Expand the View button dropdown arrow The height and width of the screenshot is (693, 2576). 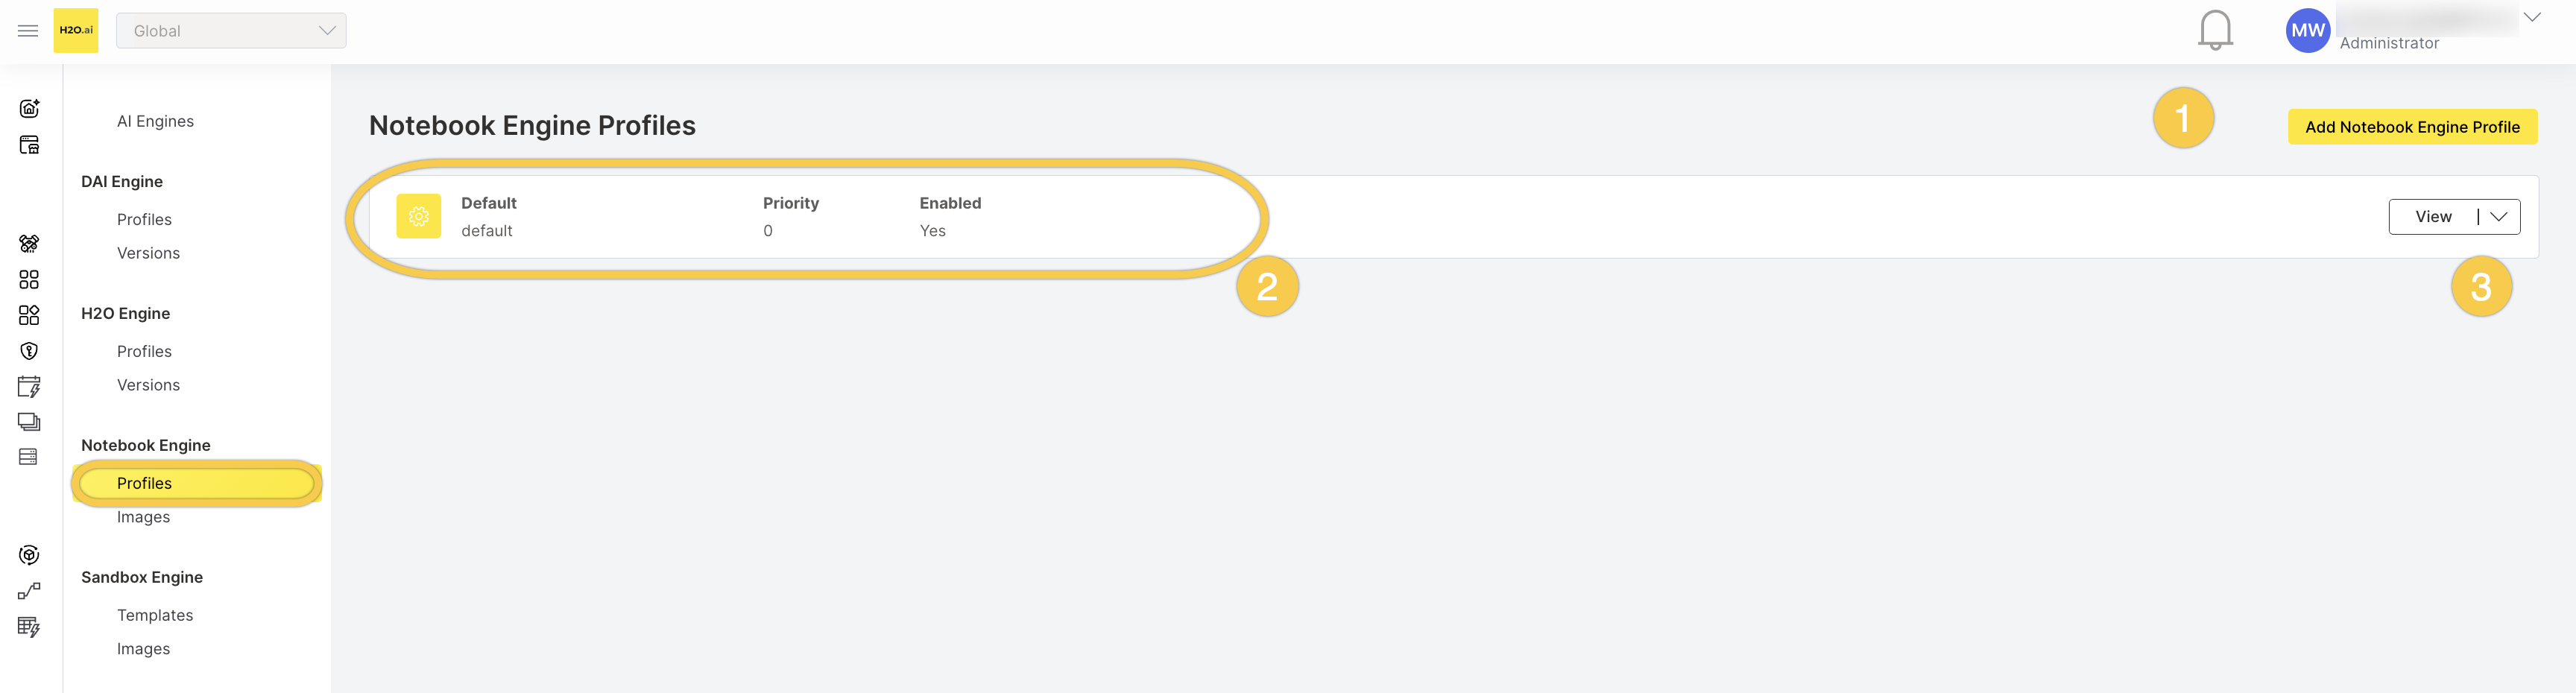pos(2499,216)
